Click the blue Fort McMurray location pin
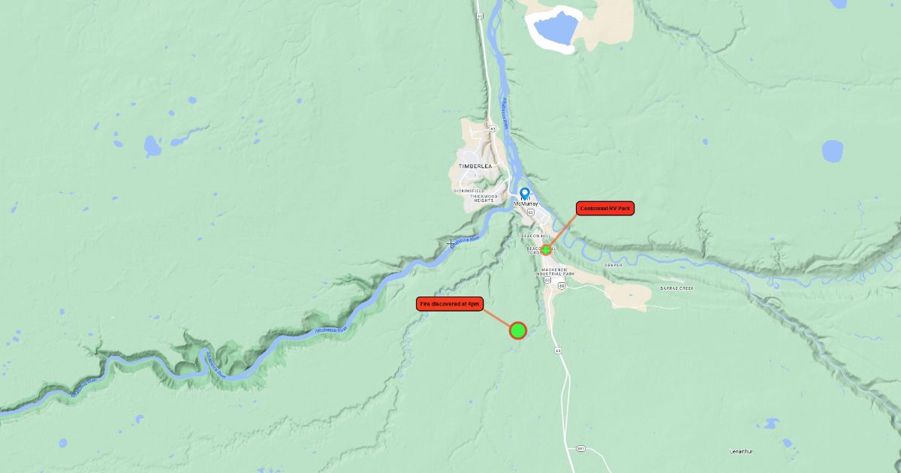Screen dimensions: 901x473 525,193
